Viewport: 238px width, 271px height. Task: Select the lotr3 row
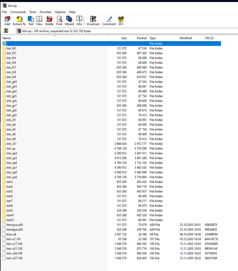pyautogui.click(x=111, y=182)
